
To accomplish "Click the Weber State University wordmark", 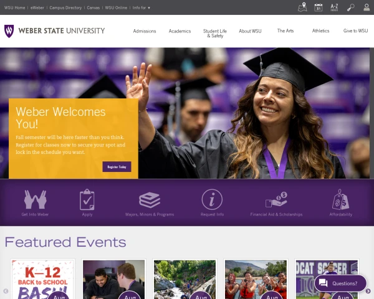I will coord(62,31).
